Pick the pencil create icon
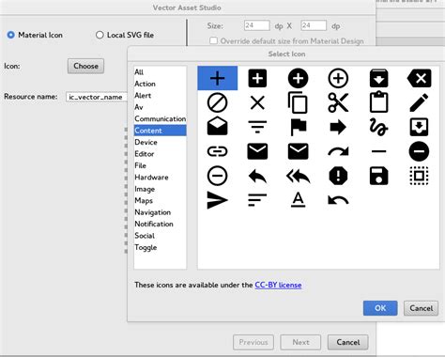The width and height of the screenshot is (445, 357). 419,102
